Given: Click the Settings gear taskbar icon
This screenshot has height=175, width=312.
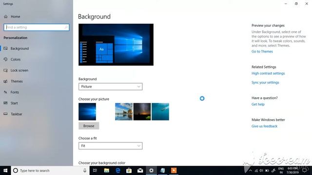Looking at the screenshot, I should tap(152, 171).
